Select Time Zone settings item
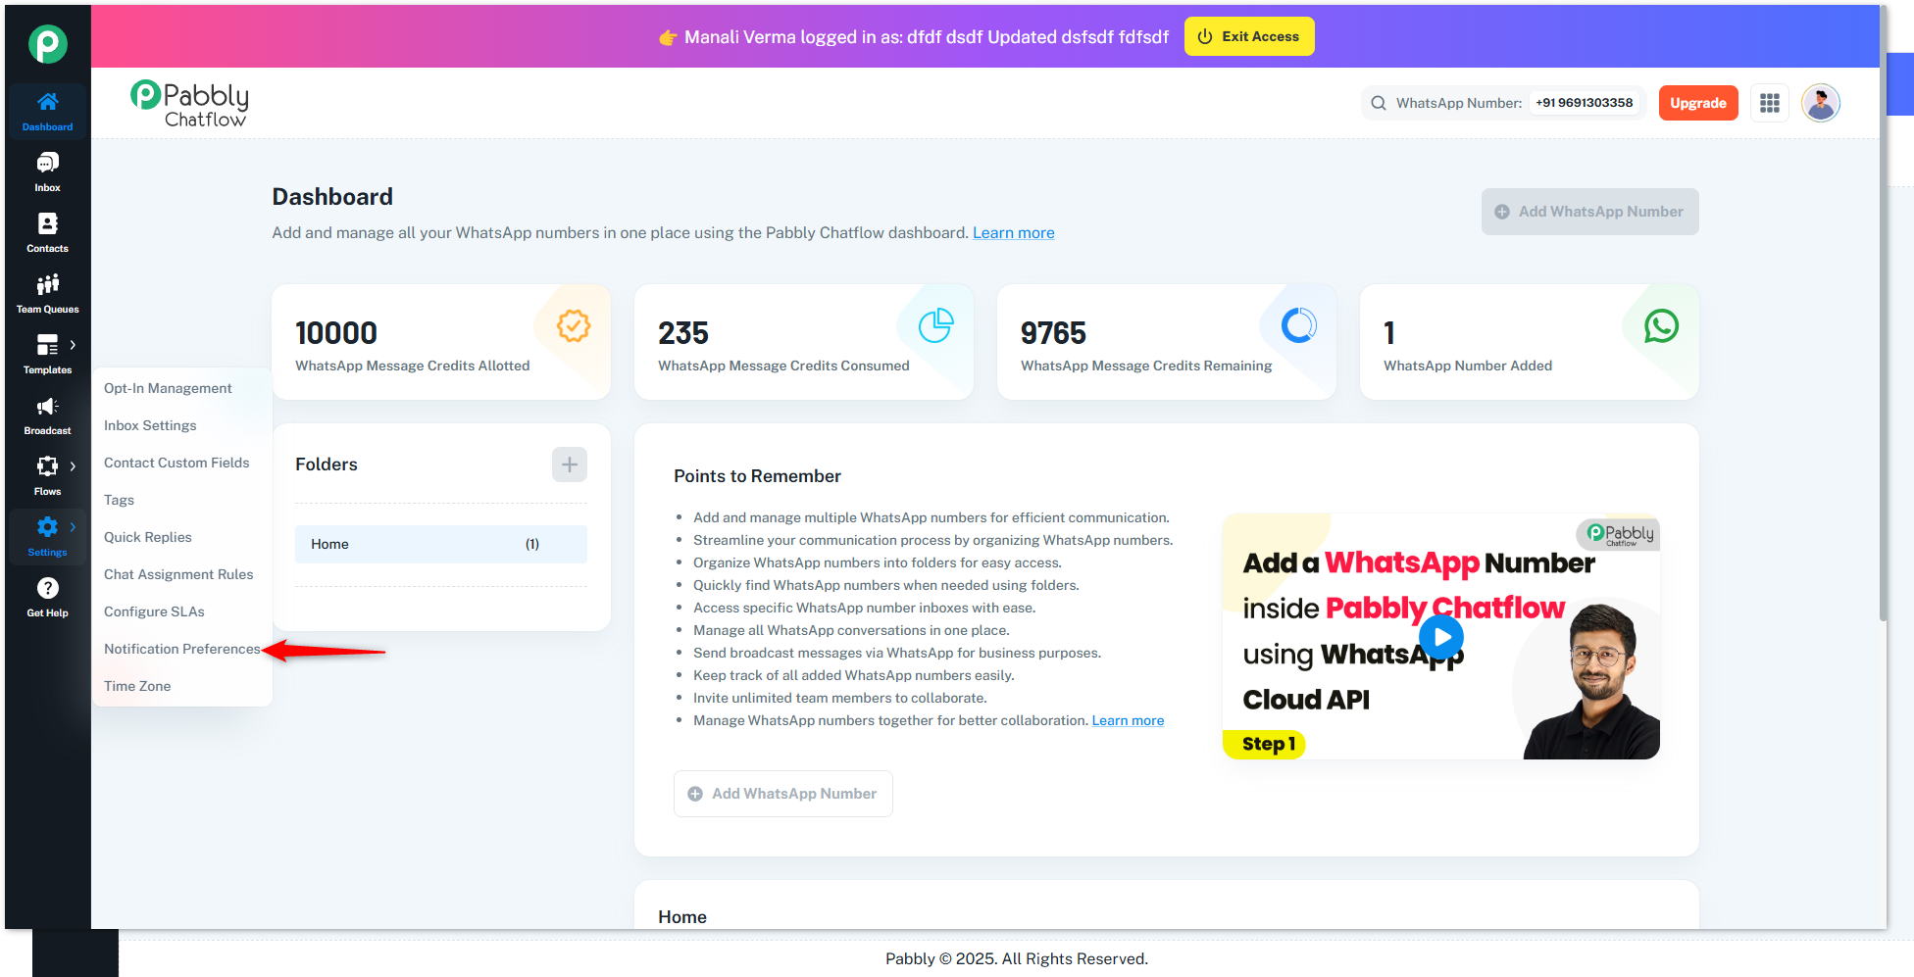The height and width of the screenshot is (977, 1914). pyautogui.click(x=137, y=686)
